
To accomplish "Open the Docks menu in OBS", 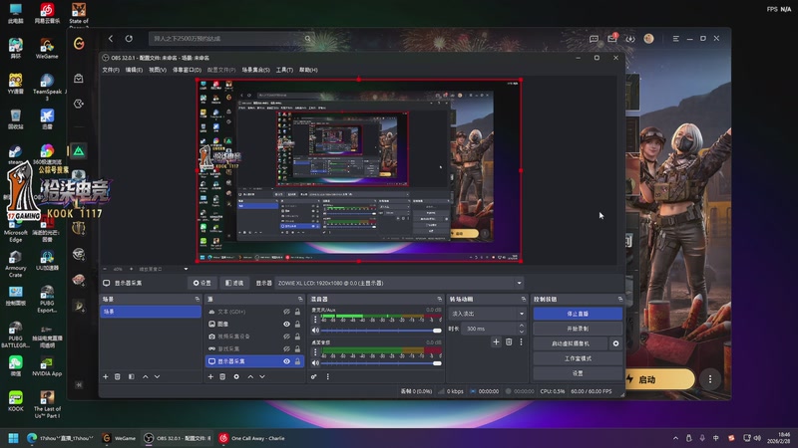I will (187, 70).
